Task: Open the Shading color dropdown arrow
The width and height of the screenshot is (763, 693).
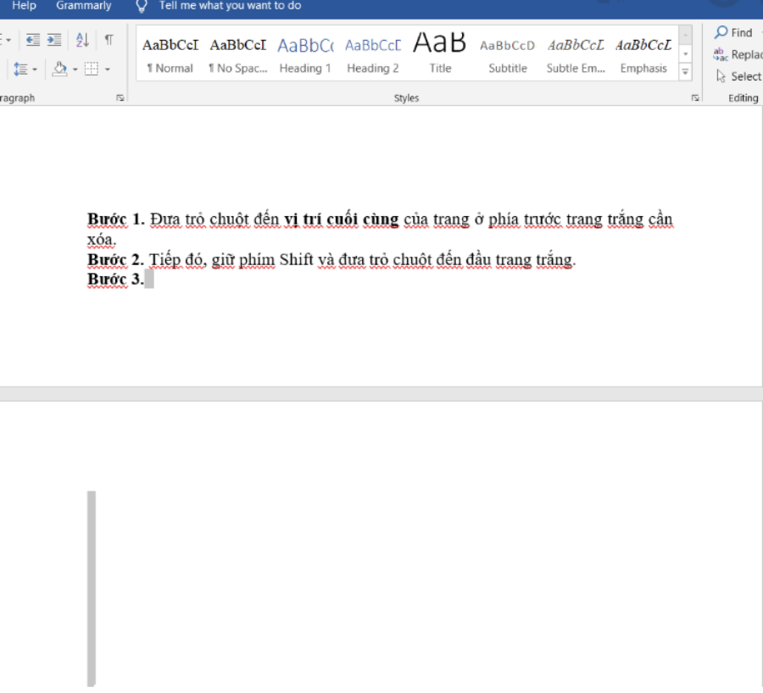Action: 75,69
